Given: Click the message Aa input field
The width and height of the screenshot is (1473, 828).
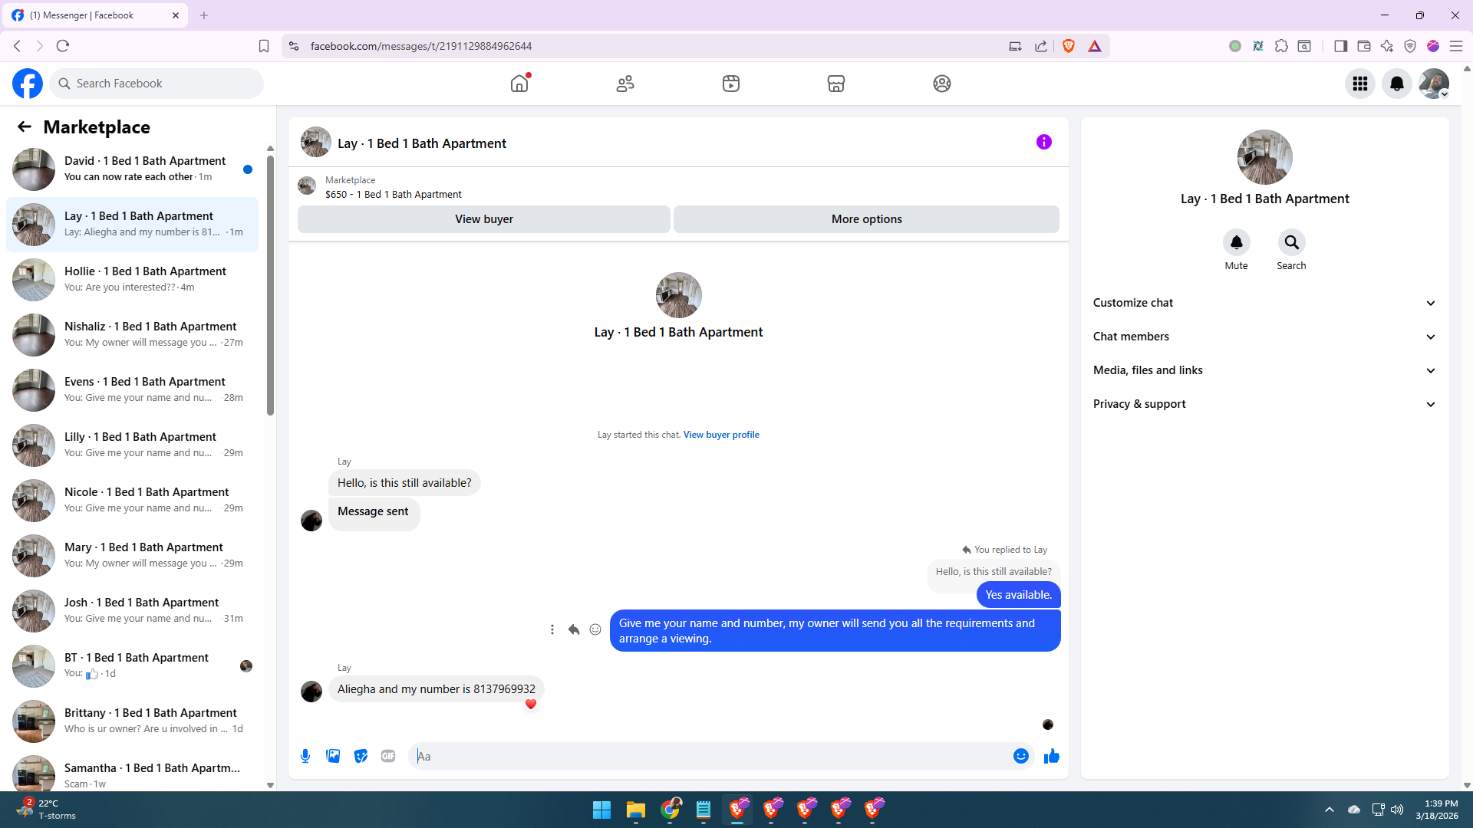Looking at the screenshot, I should (713, 756).
